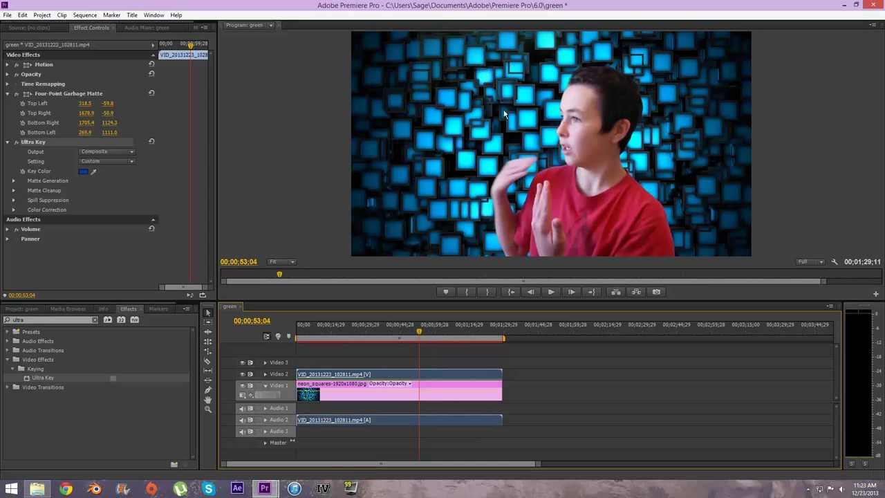Expand the Spill Suppression section
Viewport: 885px width, 498px height.
coord(13,200)
